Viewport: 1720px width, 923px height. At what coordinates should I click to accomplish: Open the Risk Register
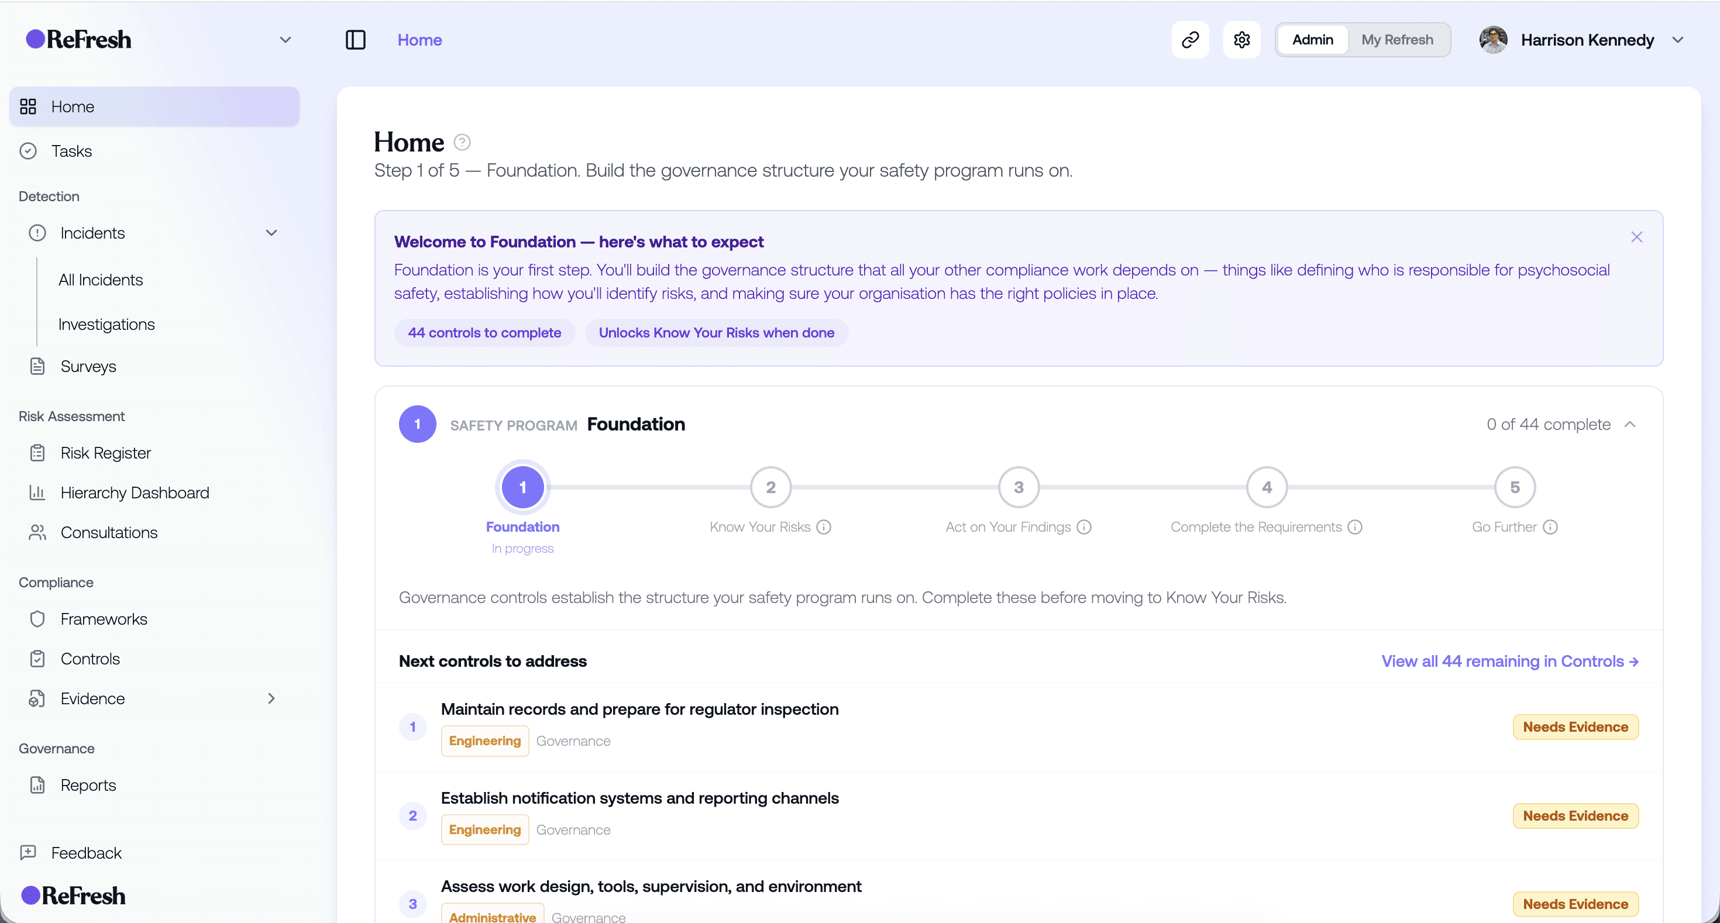pyautogui.click(x=105, y=453)
